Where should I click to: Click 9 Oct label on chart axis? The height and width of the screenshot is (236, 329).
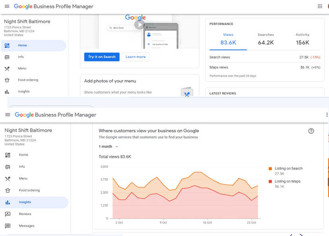point(163,223)
